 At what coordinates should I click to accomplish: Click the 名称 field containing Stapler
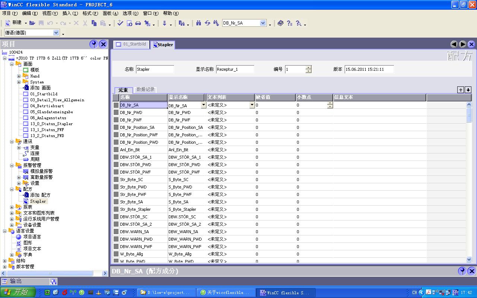(x=155, y=69)
